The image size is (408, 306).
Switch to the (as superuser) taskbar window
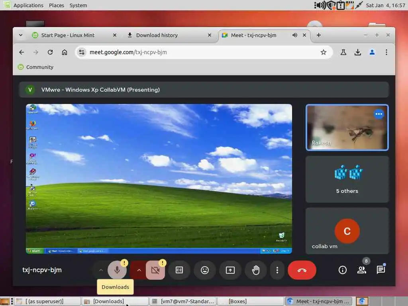pos(47,301)
